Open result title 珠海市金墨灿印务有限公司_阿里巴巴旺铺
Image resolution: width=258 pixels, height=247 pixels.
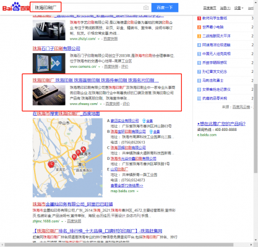coord(72,204)
